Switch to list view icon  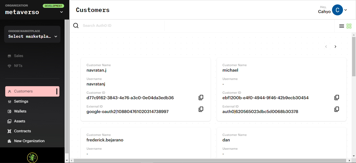(341, 26)
